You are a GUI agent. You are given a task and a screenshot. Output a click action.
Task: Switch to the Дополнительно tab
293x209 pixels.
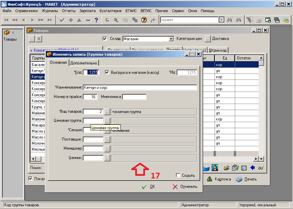coord(84,63)
